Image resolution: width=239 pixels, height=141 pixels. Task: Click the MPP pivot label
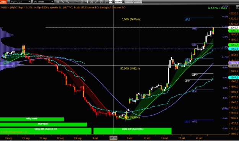pos(187,81)
